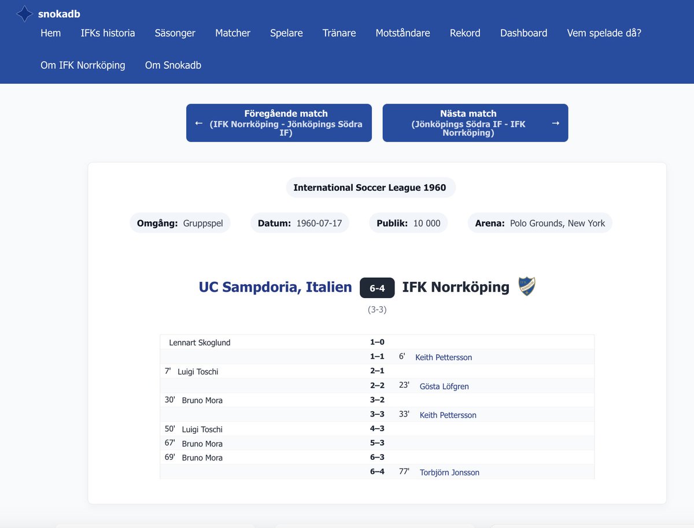Viewport: 694px width, 528px height.
Task: Click Publik 10 000 pill
Action: [x=408, y=223]
